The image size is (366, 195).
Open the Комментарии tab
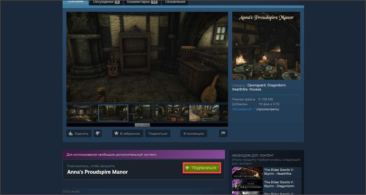[142, 2]
